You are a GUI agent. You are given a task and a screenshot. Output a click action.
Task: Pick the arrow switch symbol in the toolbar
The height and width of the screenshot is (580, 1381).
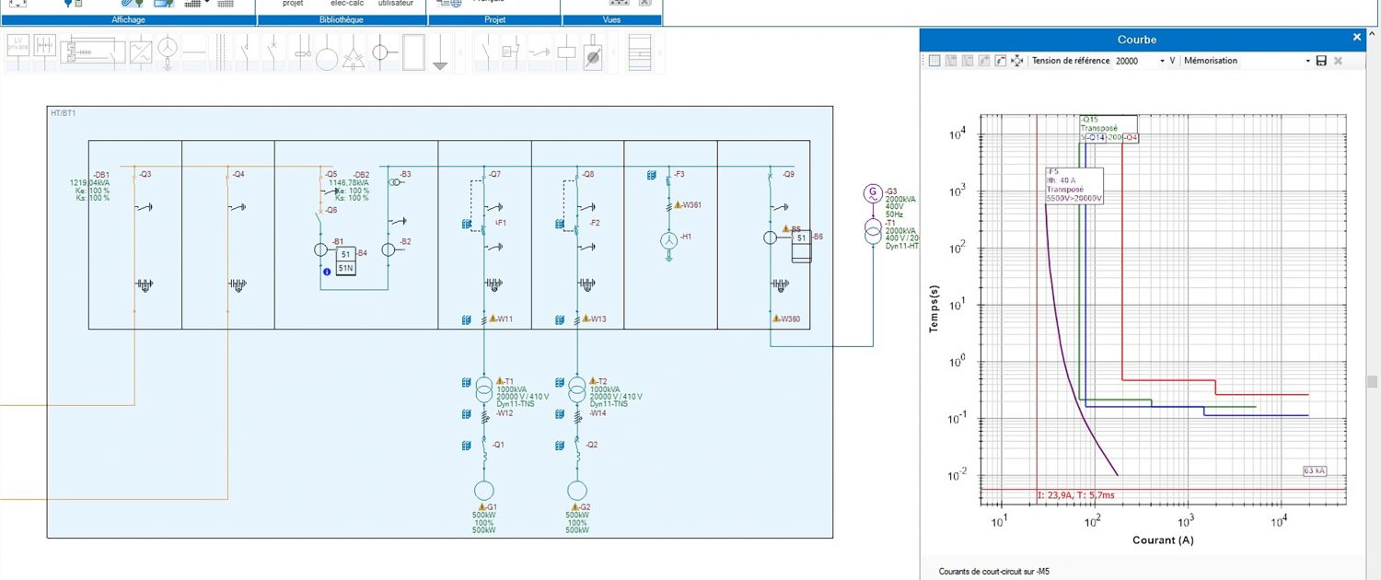point(540,51)
